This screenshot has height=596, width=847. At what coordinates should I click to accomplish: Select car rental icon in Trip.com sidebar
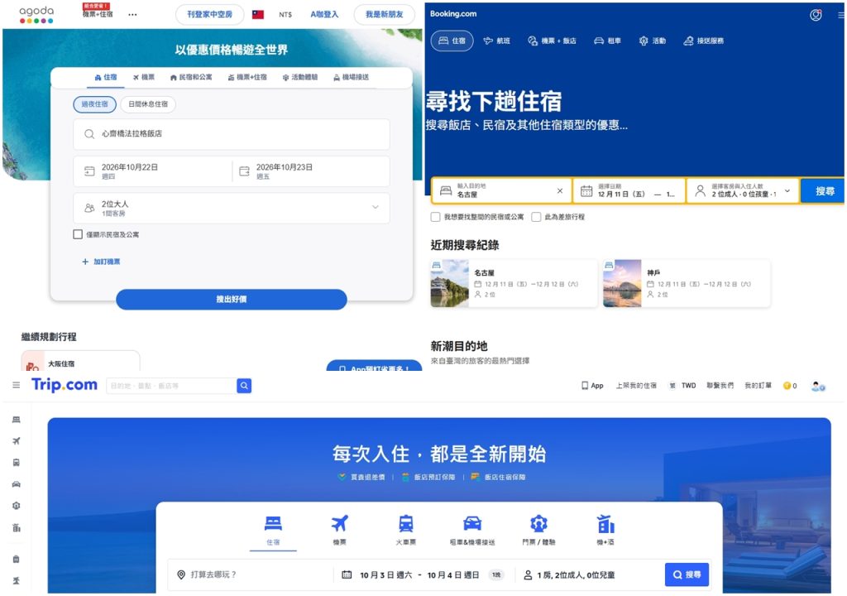(17, 484)
